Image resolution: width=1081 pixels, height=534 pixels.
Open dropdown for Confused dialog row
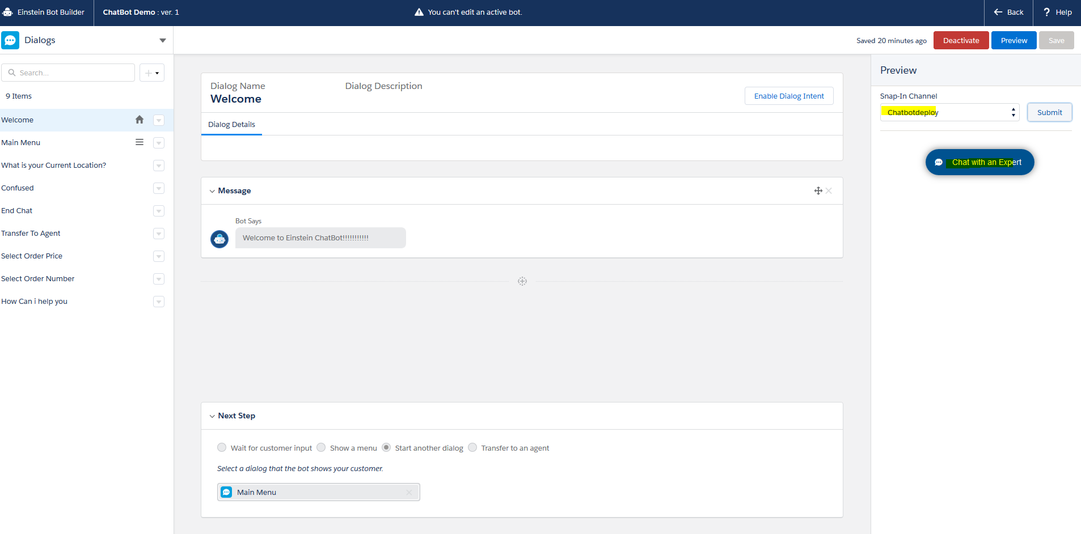159,188
